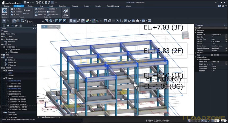Viewport: 228px width, 123px height.
Task: Click the Additional y value field
Action: pos(219,66)
